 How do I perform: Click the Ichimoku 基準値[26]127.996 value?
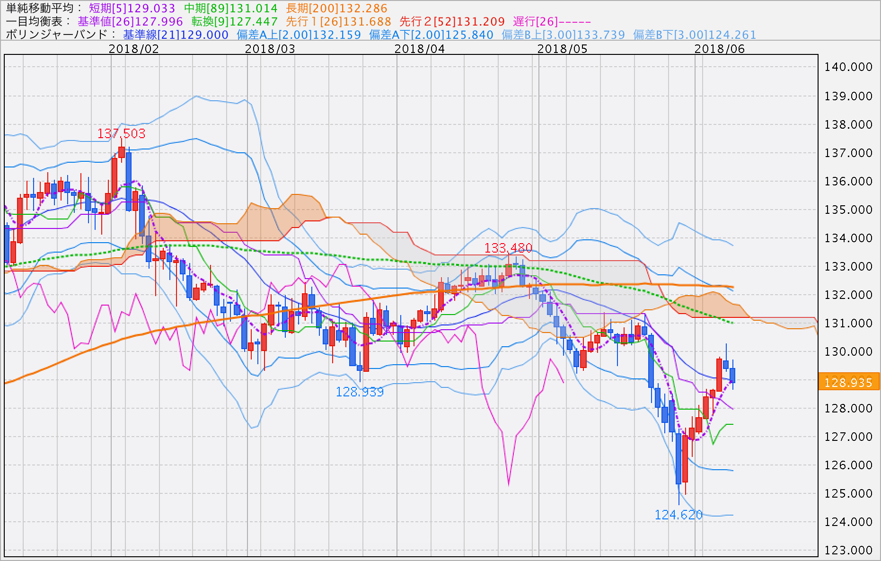point(130,21)
